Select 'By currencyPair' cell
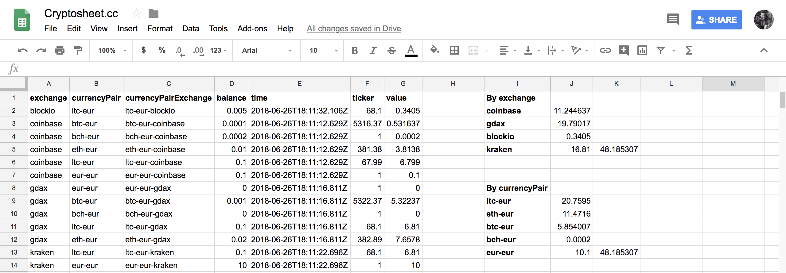Screen dimensions: 786x273 [x=517, y=188]
